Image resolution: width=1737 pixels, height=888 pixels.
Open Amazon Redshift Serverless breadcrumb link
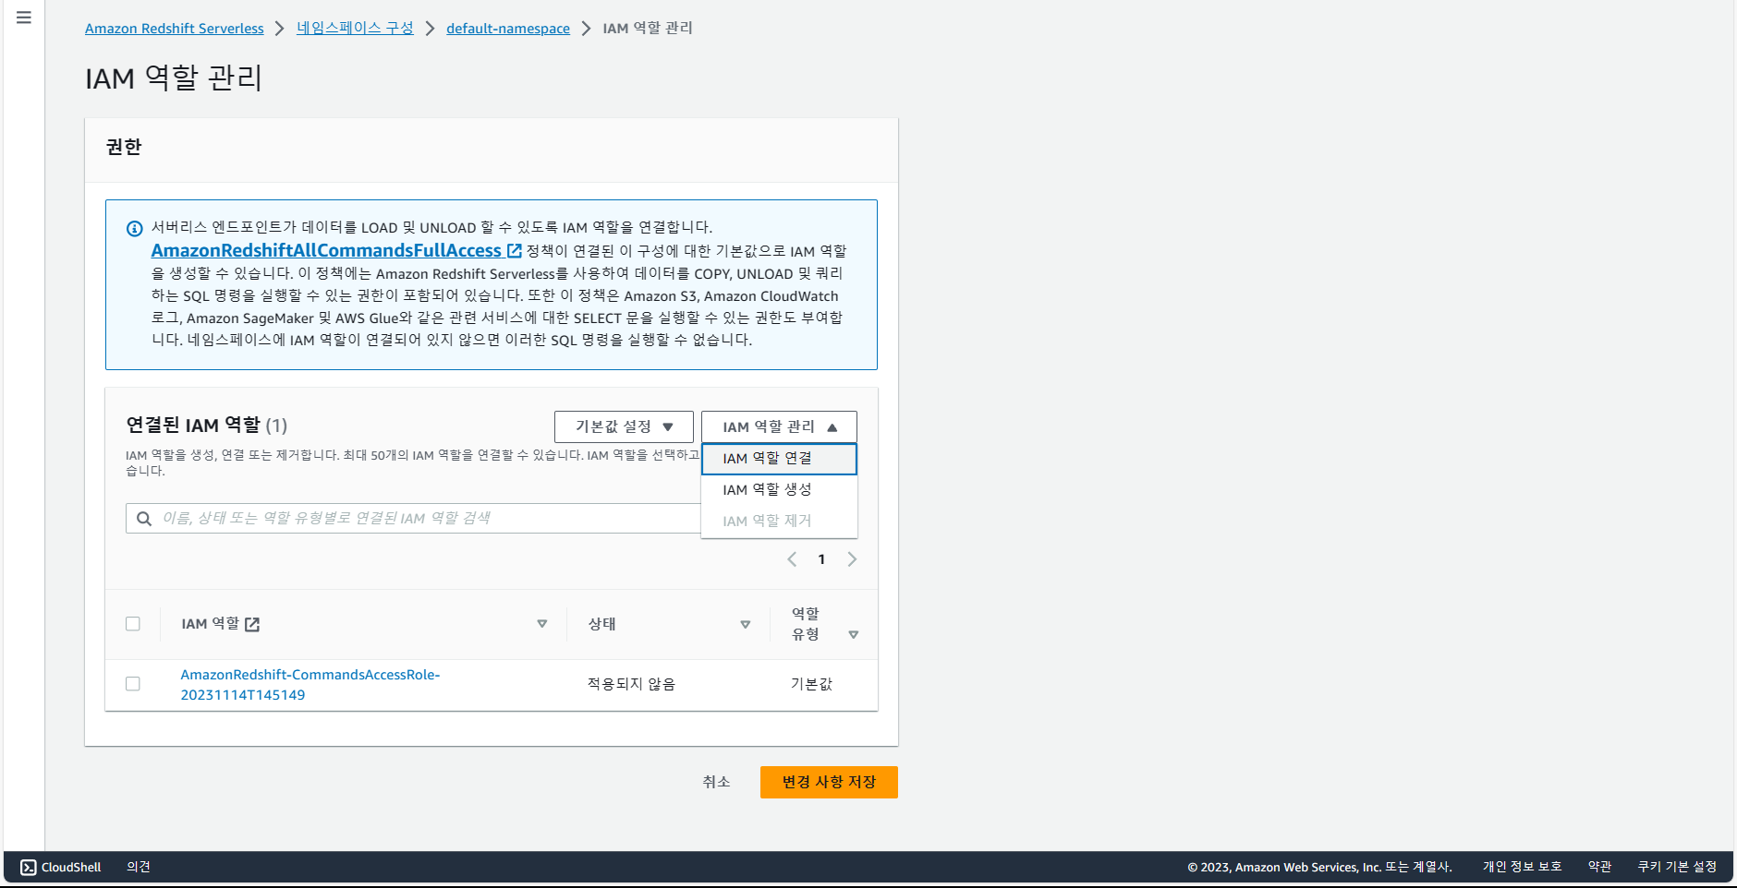[x=175, y=29]
